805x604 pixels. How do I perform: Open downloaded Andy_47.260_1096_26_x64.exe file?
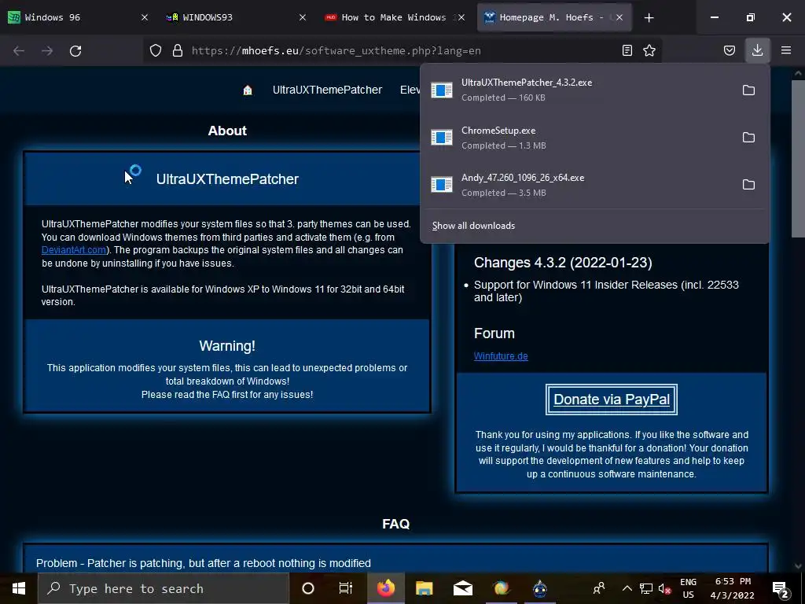[579, 185]
